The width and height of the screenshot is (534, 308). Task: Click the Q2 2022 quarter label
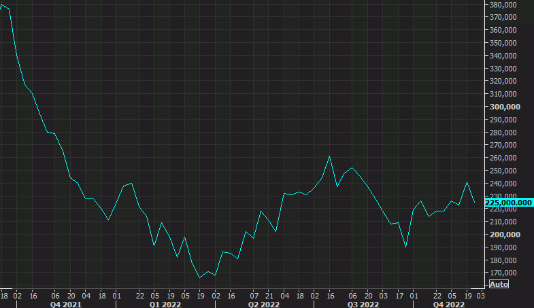pyautogui.click(x=264, y=304)
